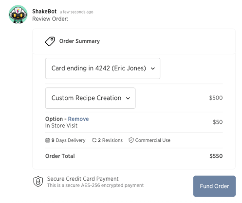The height and width of the screenshot is (203, 242).
Task: Open the card ending in 4242 dropdown
Action: point(103,68)
